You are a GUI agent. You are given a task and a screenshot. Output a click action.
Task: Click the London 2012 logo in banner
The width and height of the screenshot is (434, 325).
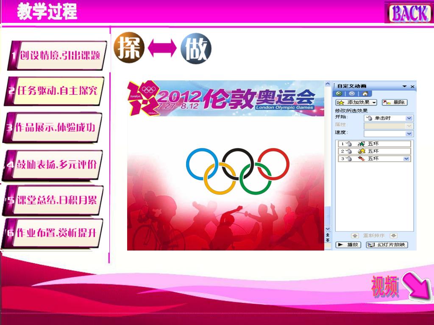[x=143, y=98]
